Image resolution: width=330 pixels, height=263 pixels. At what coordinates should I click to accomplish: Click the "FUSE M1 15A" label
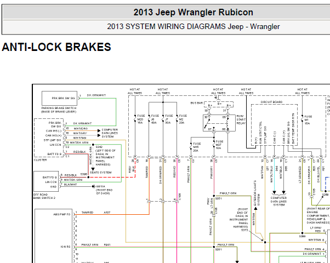tap(308, 120)
